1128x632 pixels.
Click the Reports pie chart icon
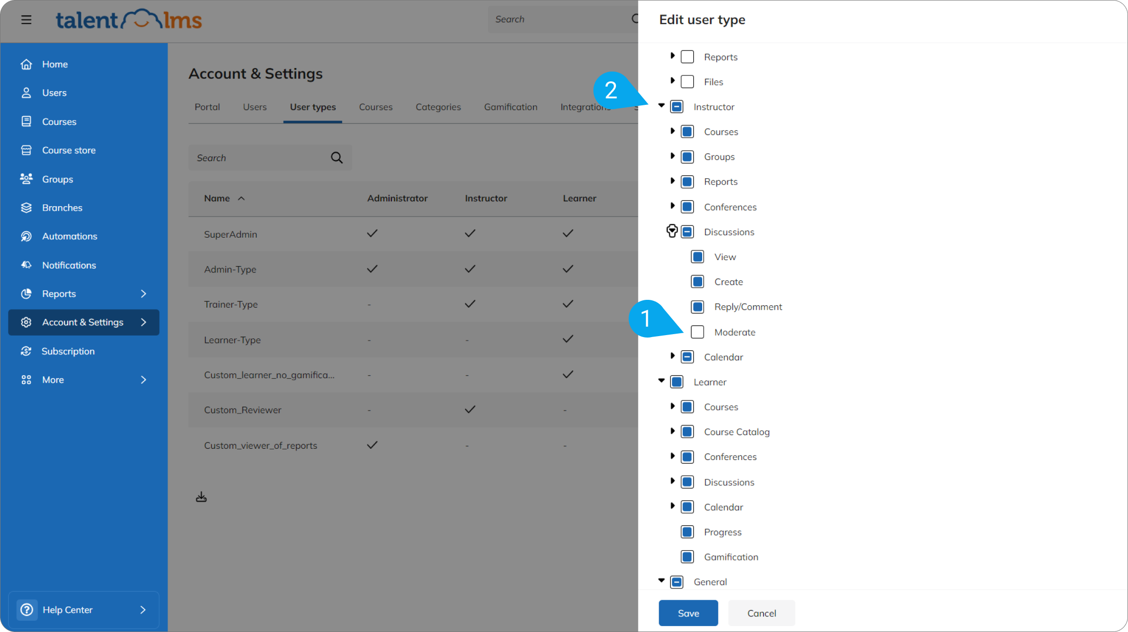pyautogui.click(x=26, y=293)
